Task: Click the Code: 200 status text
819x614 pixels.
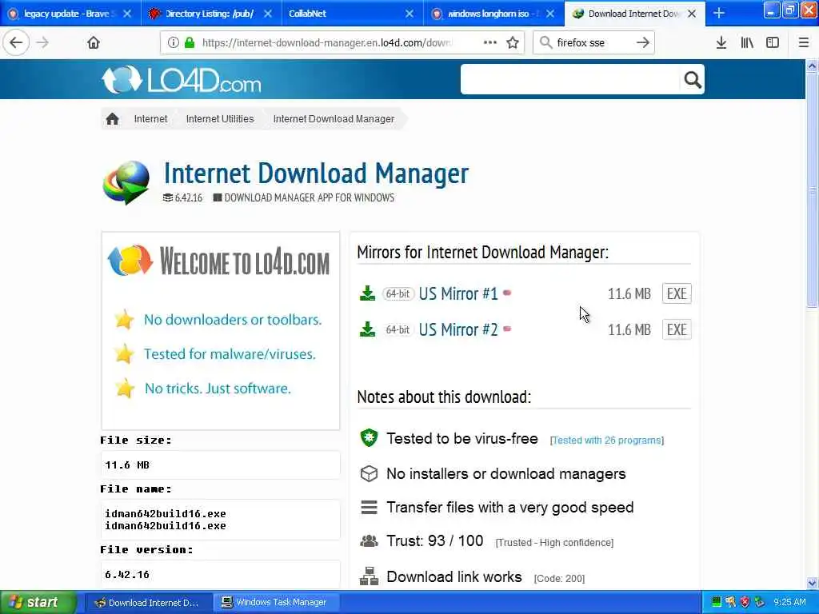Action: point(559,579)
